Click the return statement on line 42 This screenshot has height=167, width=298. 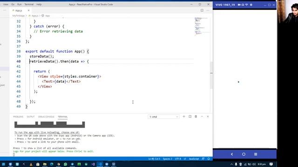coord(41,71)
